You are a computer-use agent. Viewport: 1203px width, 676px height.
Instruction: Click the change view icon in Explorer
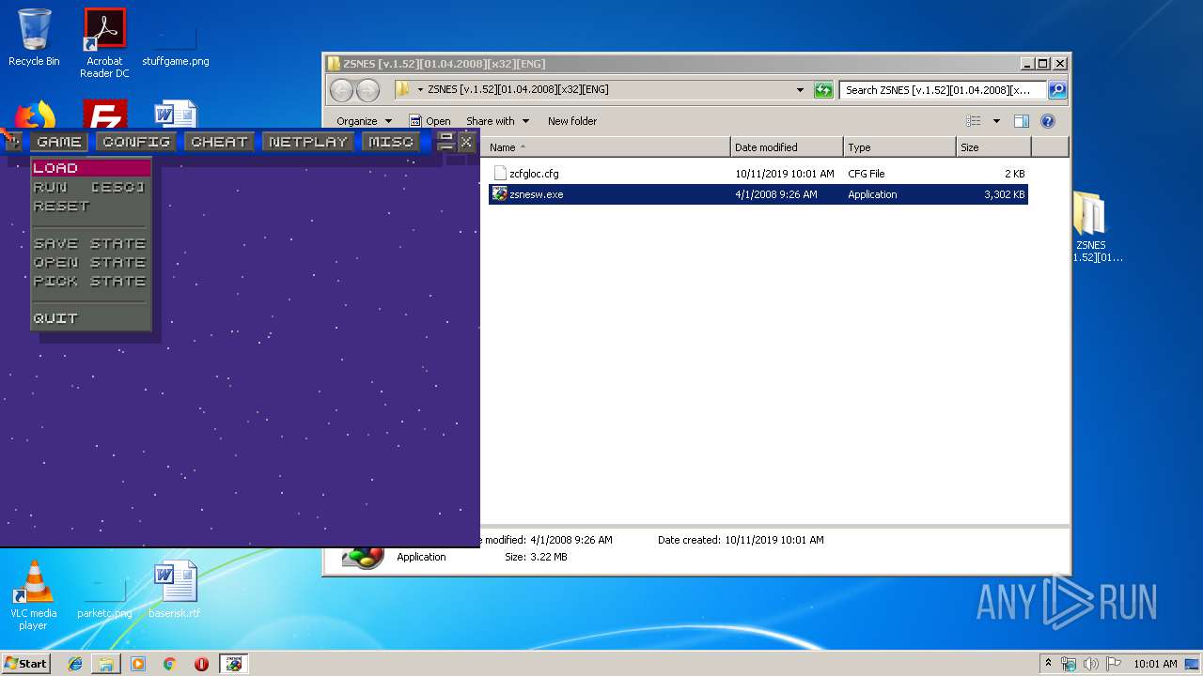click(974, 121)
